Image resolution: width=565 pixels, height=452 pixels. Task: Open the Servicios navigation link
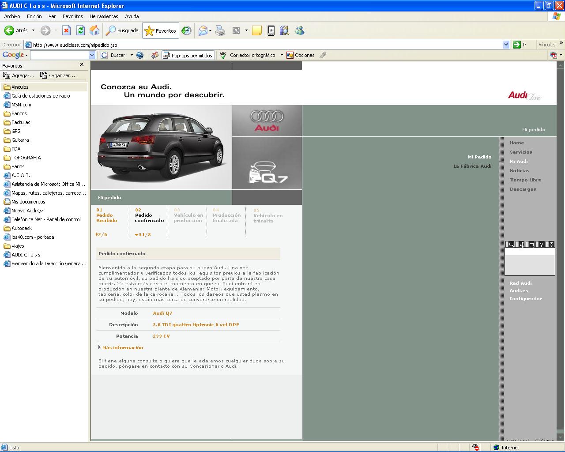point(521,152)
